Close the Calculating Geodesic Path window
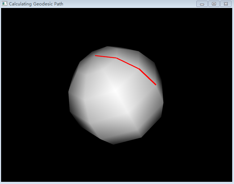 pos(226,4)
